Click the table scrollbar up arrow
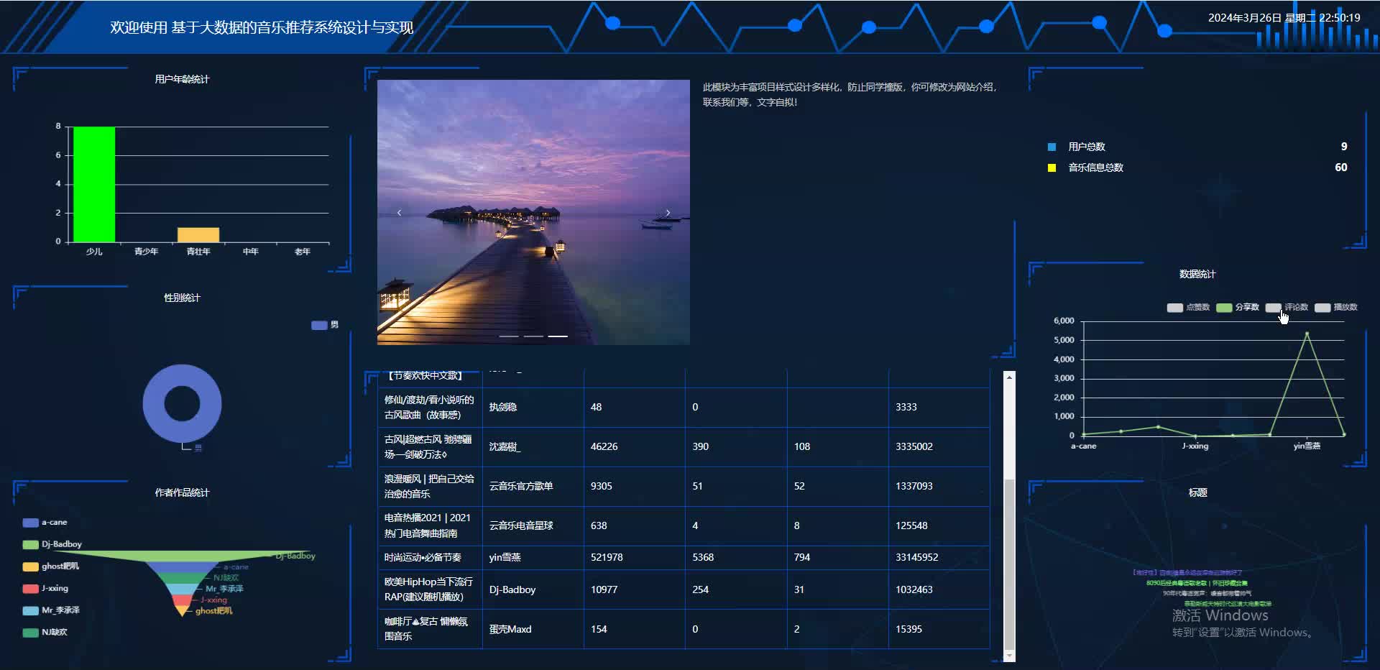1380x670 pixels. 1009,377
